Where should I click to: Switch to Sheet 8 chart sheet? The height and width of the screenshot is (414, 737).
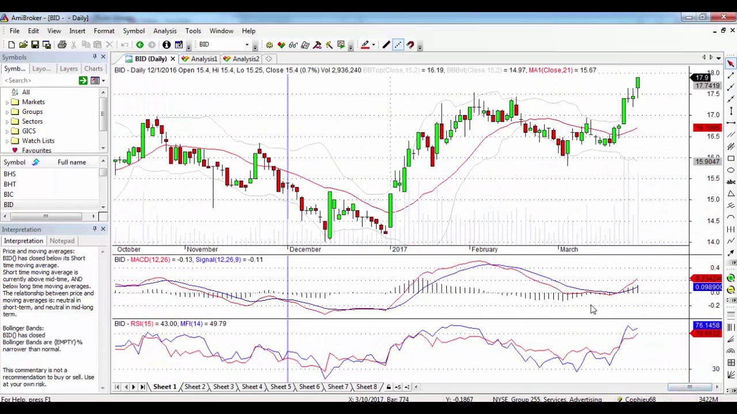pyautogui.click(x=366, y=387)
